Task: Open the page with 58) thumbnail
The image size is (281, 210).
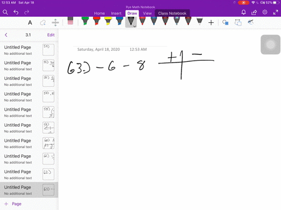Action: (x=29, y=112)
